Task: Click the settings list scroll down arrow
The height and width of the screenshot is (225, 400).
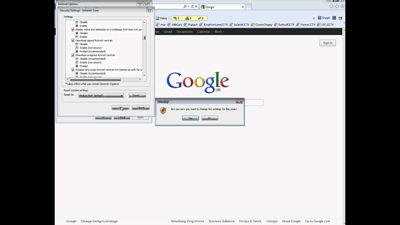Action: tap(144, 75)
